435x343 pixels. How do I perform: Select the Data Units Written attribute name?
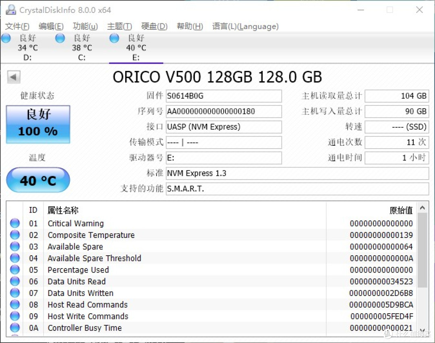(81, 293)
